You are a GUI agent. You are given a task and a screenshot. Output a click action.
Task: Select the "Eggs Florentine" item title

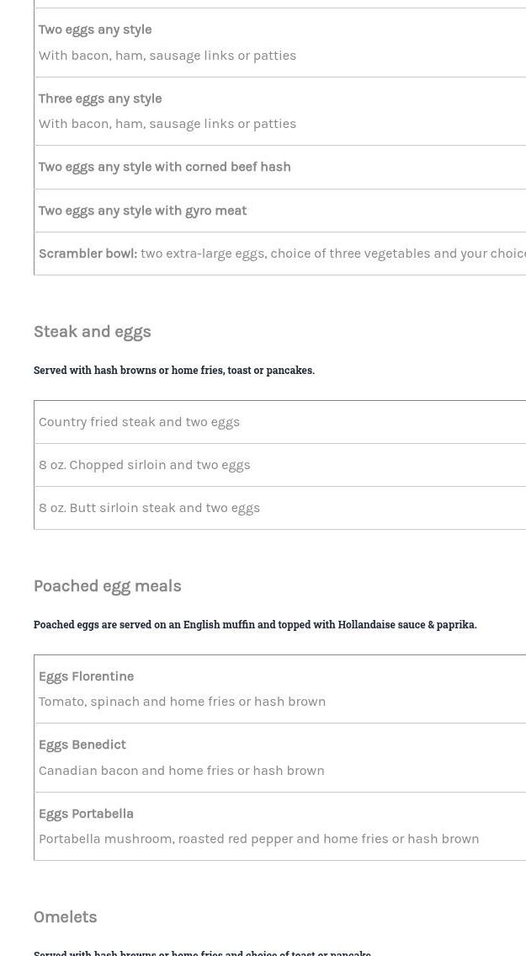click(86, 676)
